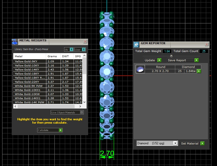The height and width of the screenshot is (166, 217).
Task: Click the green arrow next to Set Material
Action: (x=202, y=143)
